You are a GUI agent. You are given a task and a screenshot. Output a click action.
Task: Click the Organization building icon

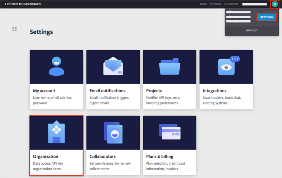click(x=56, y=132)
